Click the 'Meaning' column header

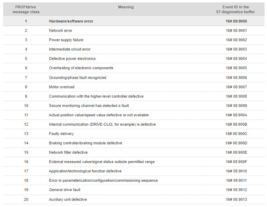coord(126,7)
